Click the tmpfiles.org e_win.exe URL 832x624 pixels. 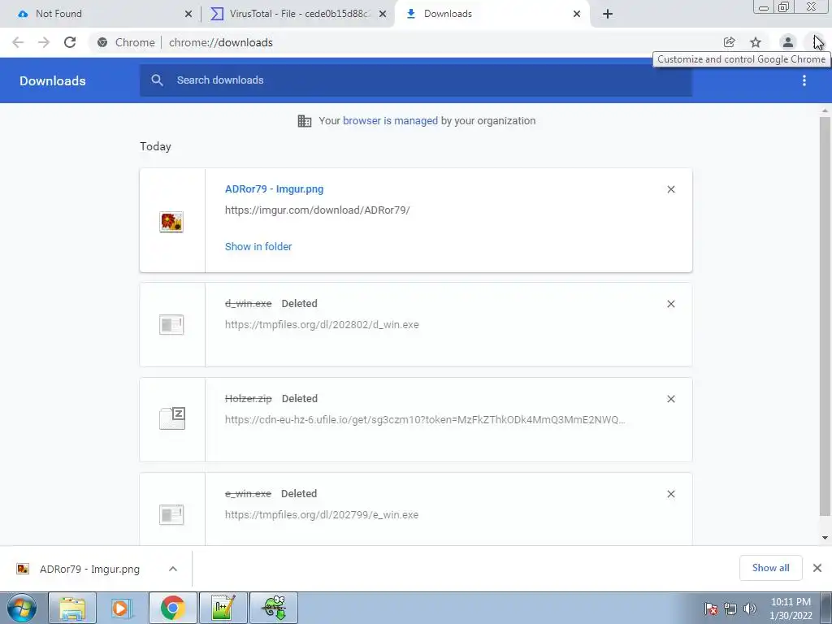pos(322,514)
